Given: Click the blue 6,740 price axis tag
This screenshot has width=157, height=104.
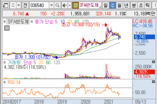Looking at the screenshot, I should (x=144, y=37).
